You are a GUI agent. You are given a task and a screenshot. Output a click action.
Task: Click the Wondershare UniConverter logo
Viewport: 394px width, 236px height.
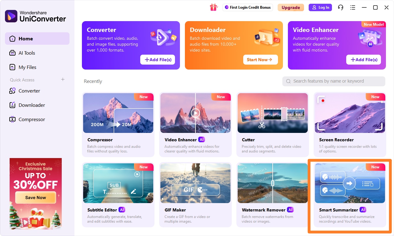pos(35,16)
